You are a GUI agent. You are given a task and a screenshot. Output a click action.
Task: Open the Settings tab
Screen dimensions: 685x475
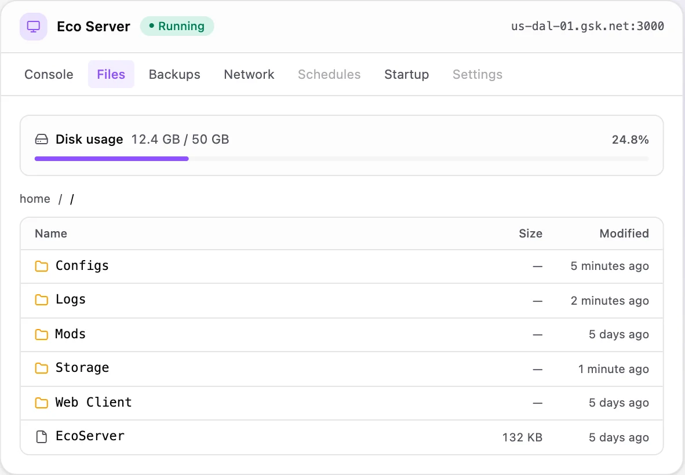point(478,74)
